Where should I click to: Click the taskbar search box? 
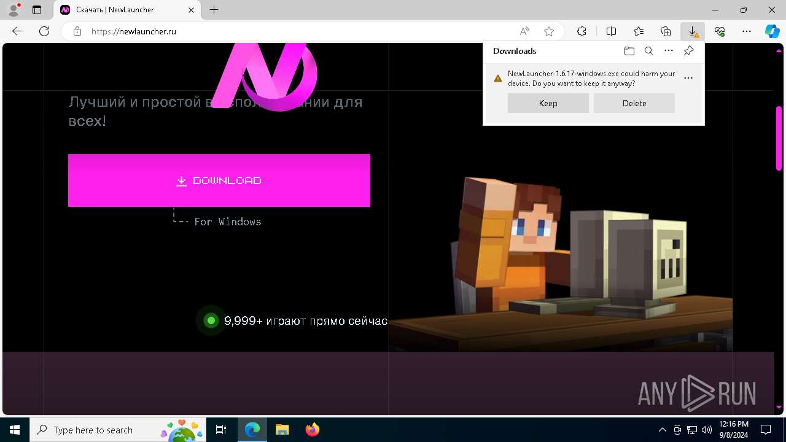pyautogui.click(x=119, y=430)
